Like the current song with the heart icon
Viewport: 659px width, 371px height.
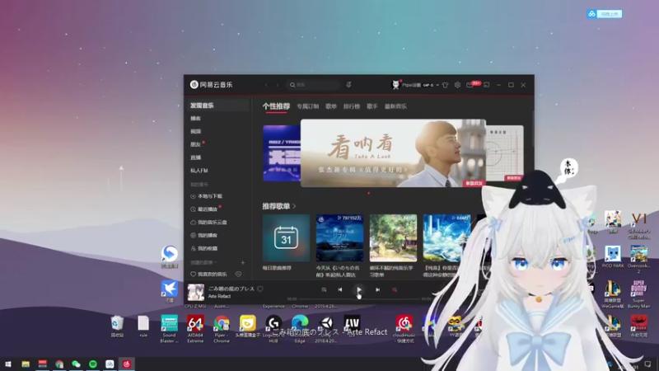[260, 289]
